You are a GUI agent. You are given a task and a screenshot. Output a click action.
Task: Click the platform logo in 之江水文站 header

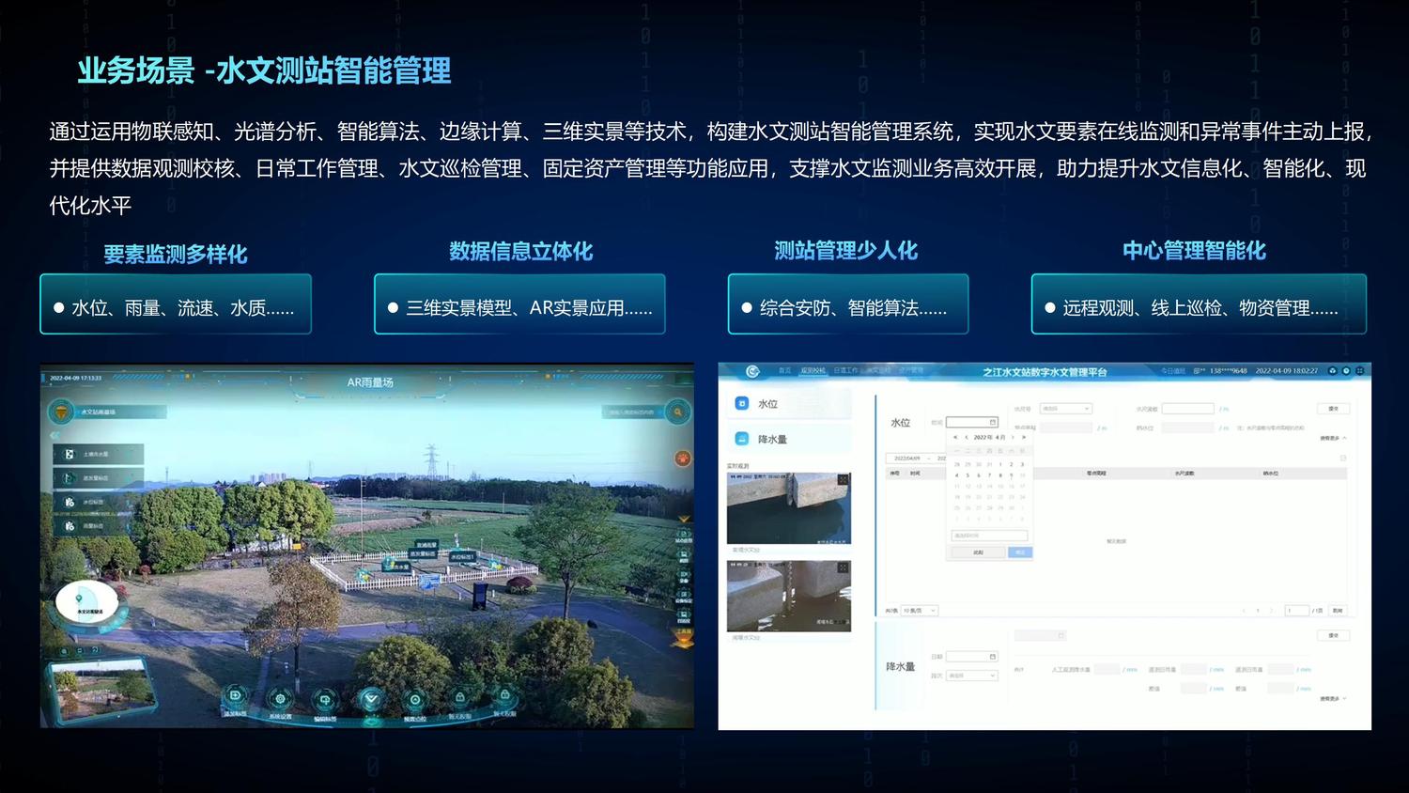(752, 371)
